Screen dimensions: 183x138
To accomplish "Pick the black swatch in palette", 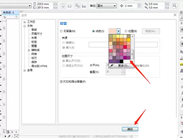I will pyautogui.click(x=122, y=61).
